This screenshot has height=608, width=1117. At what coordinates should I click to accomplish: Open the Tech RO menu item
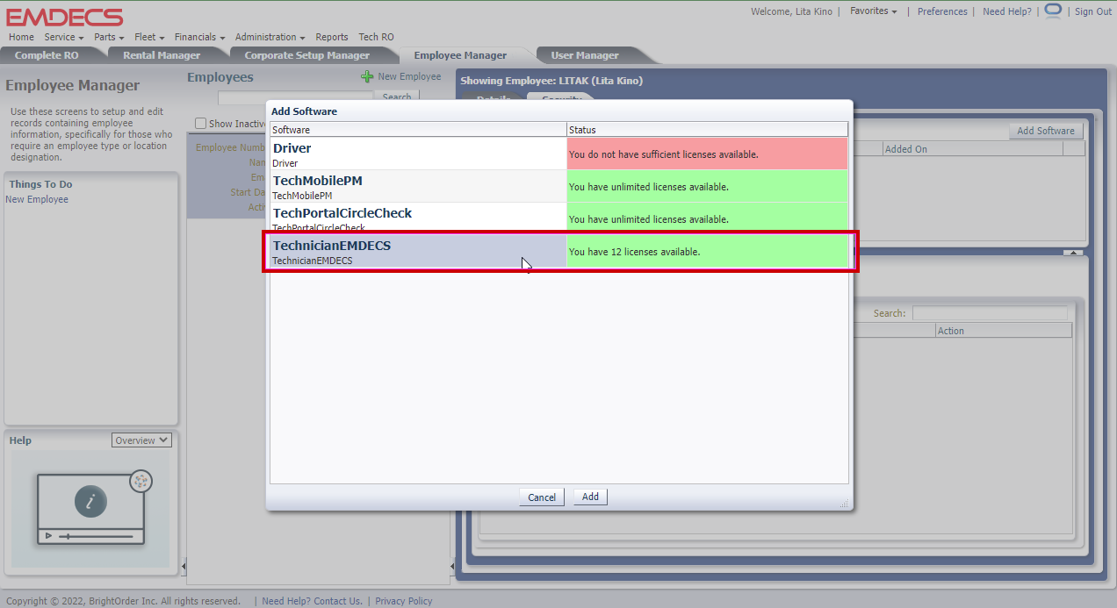pos(376,37)
